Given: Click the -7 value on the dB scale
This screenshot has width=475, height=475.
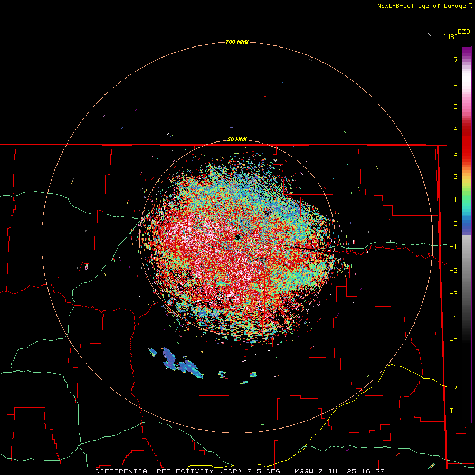Looking at the screenshot, I should point(453,387).
